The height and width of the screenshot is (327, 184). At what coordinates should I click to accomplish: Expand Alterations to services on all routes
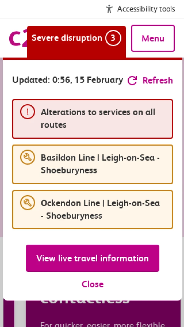(x=98, y=119)
